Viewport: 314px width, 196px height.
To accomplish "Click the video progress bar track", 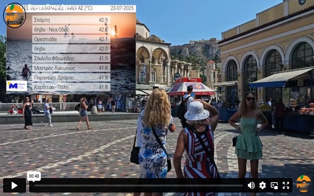I will click(x=138, y=186).
